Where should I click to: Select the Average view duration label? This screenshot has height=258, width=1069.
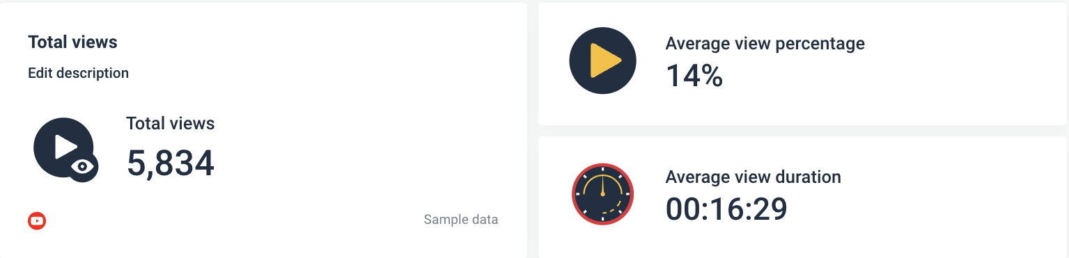click(754, 177)
